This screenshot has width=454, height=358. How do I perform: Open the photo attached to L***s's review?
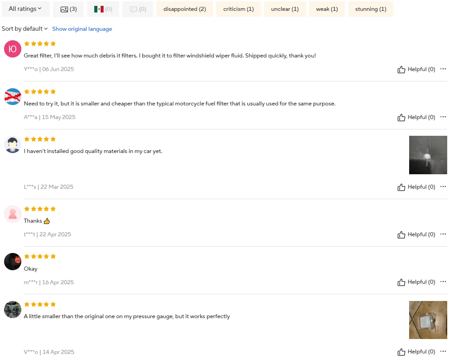point(428,155)
